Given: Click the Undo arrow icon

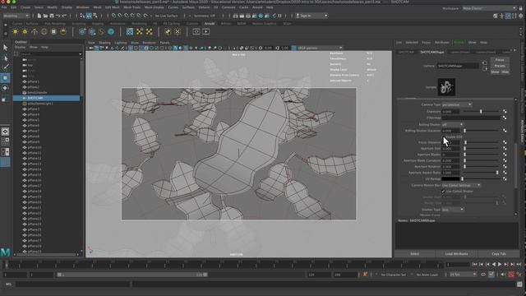Looking at the screenshot, I should 58,16.
